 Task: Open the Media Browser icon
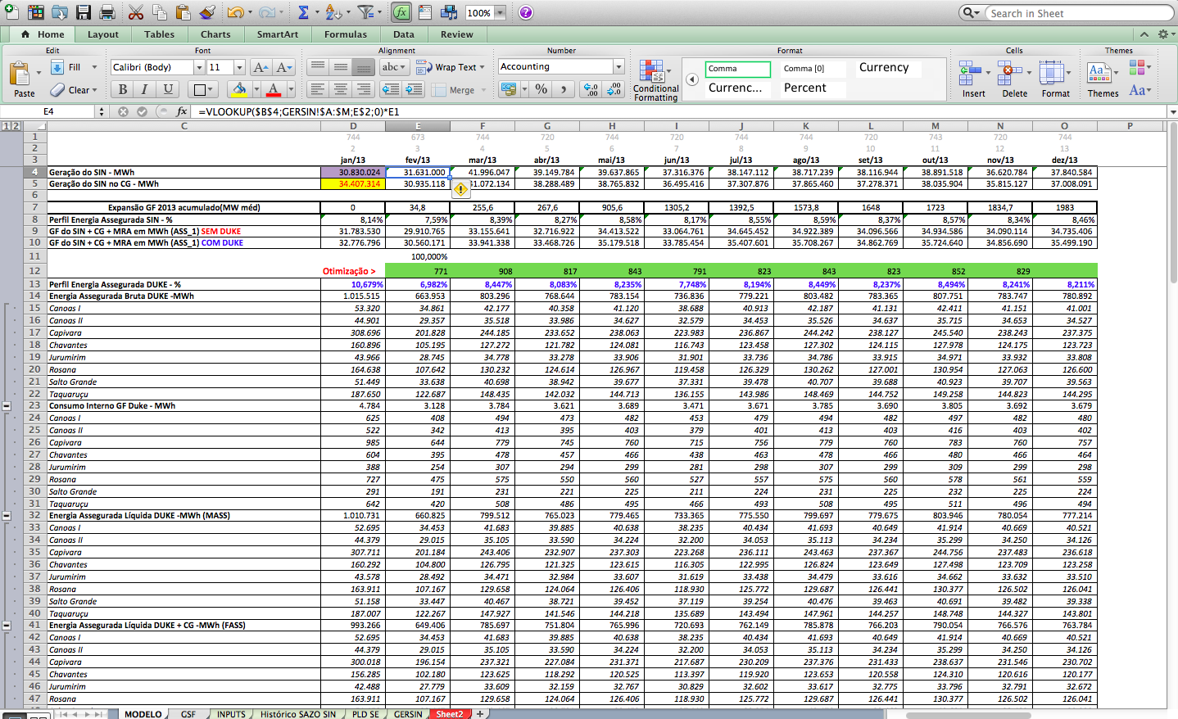tap(449, 12)
